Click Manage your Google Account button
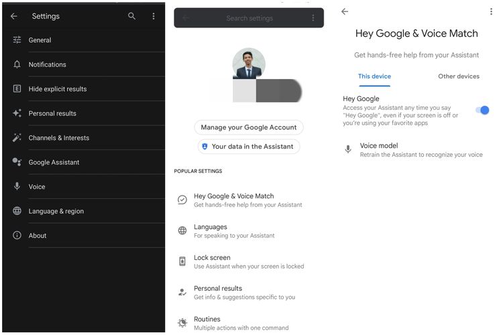This screenshot has height=335, width=503. coord(249,127)
